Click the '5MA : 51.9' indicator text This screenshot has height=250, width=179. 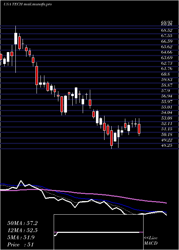coord(21,237)
